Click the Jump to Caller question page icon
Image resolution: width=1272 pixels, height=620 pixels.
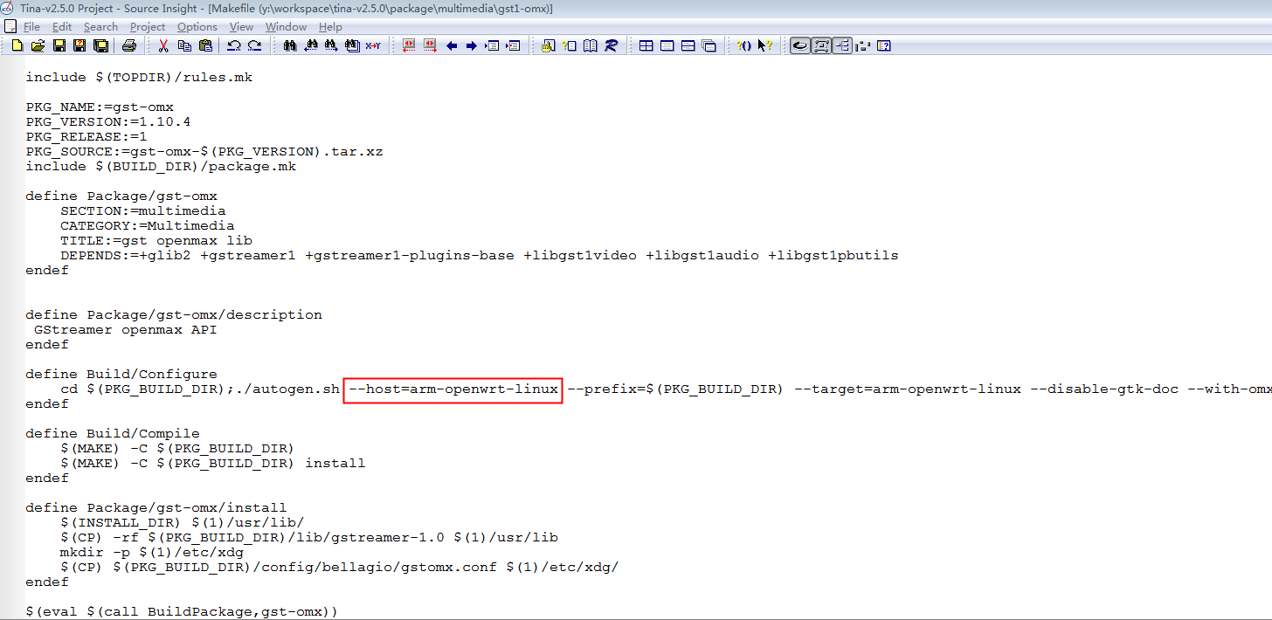(570, 45)
